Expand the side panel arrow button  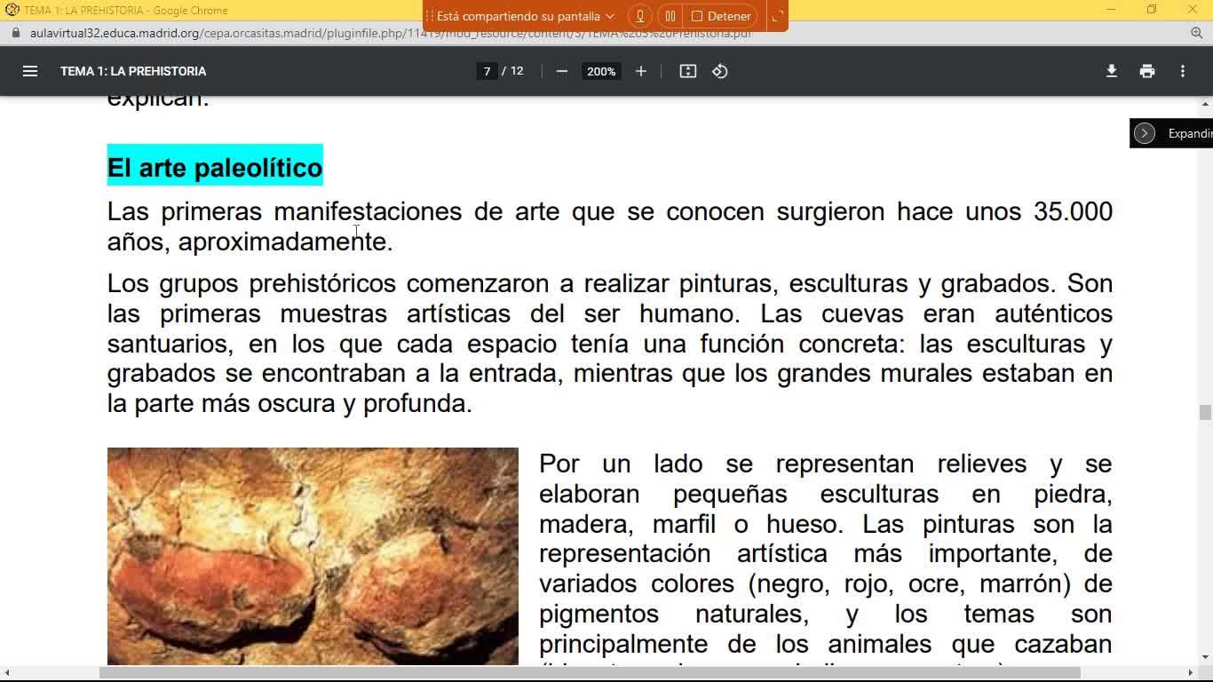(x=1145, y=133)
